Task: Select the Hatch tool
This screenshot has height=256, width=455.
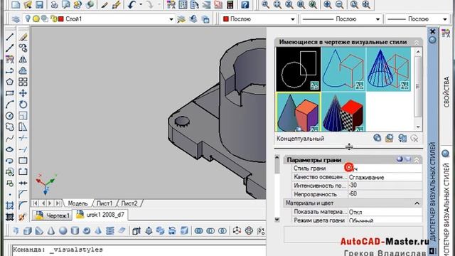Action: pos(9,206)
